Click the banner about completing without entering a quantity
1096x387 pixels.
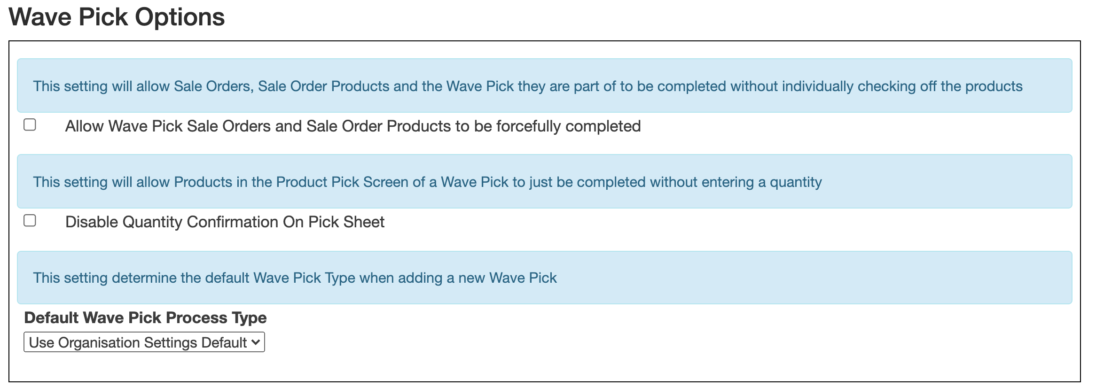click(x=548, y=181)
